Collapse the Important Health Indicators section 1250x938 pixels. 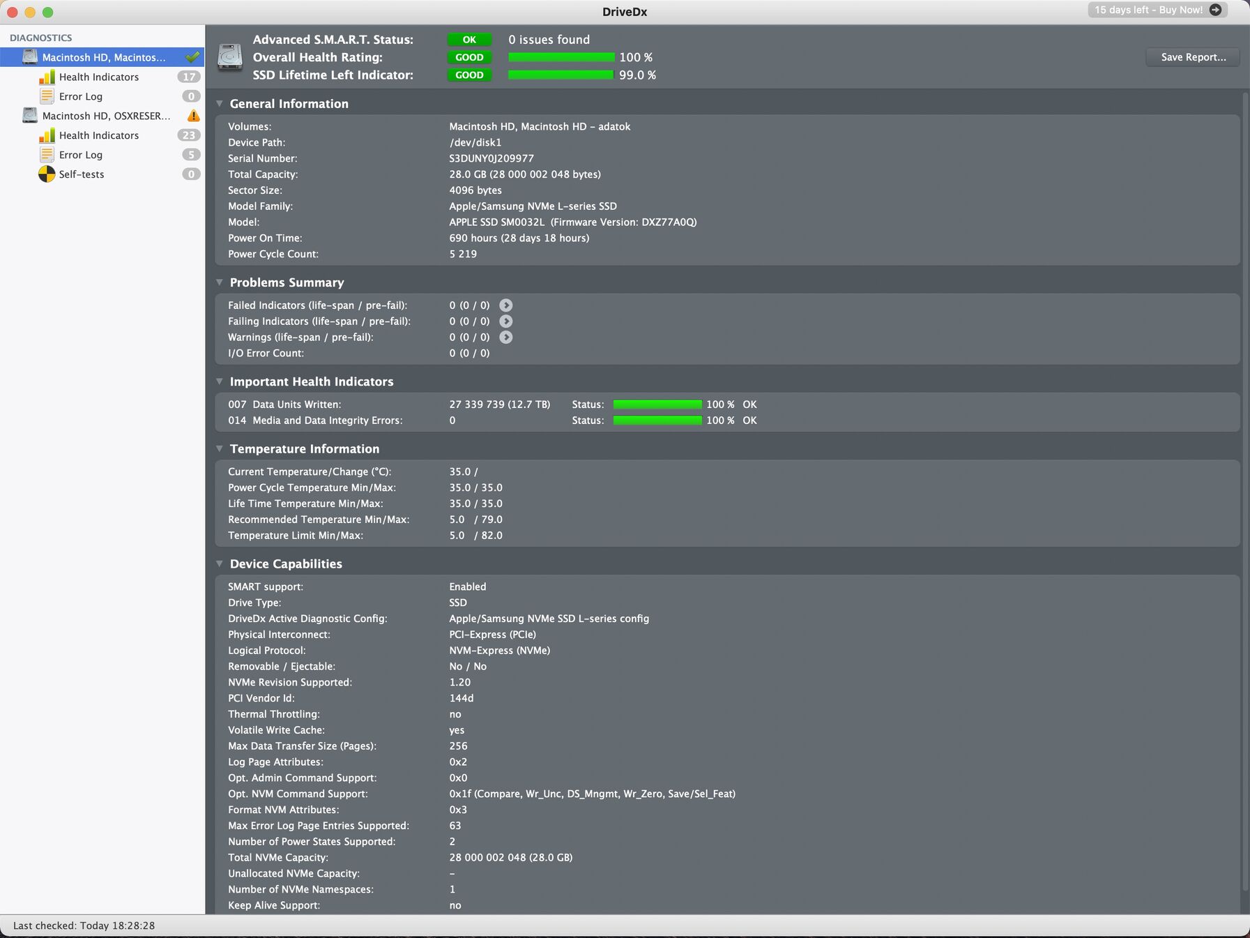coord(220,381)
